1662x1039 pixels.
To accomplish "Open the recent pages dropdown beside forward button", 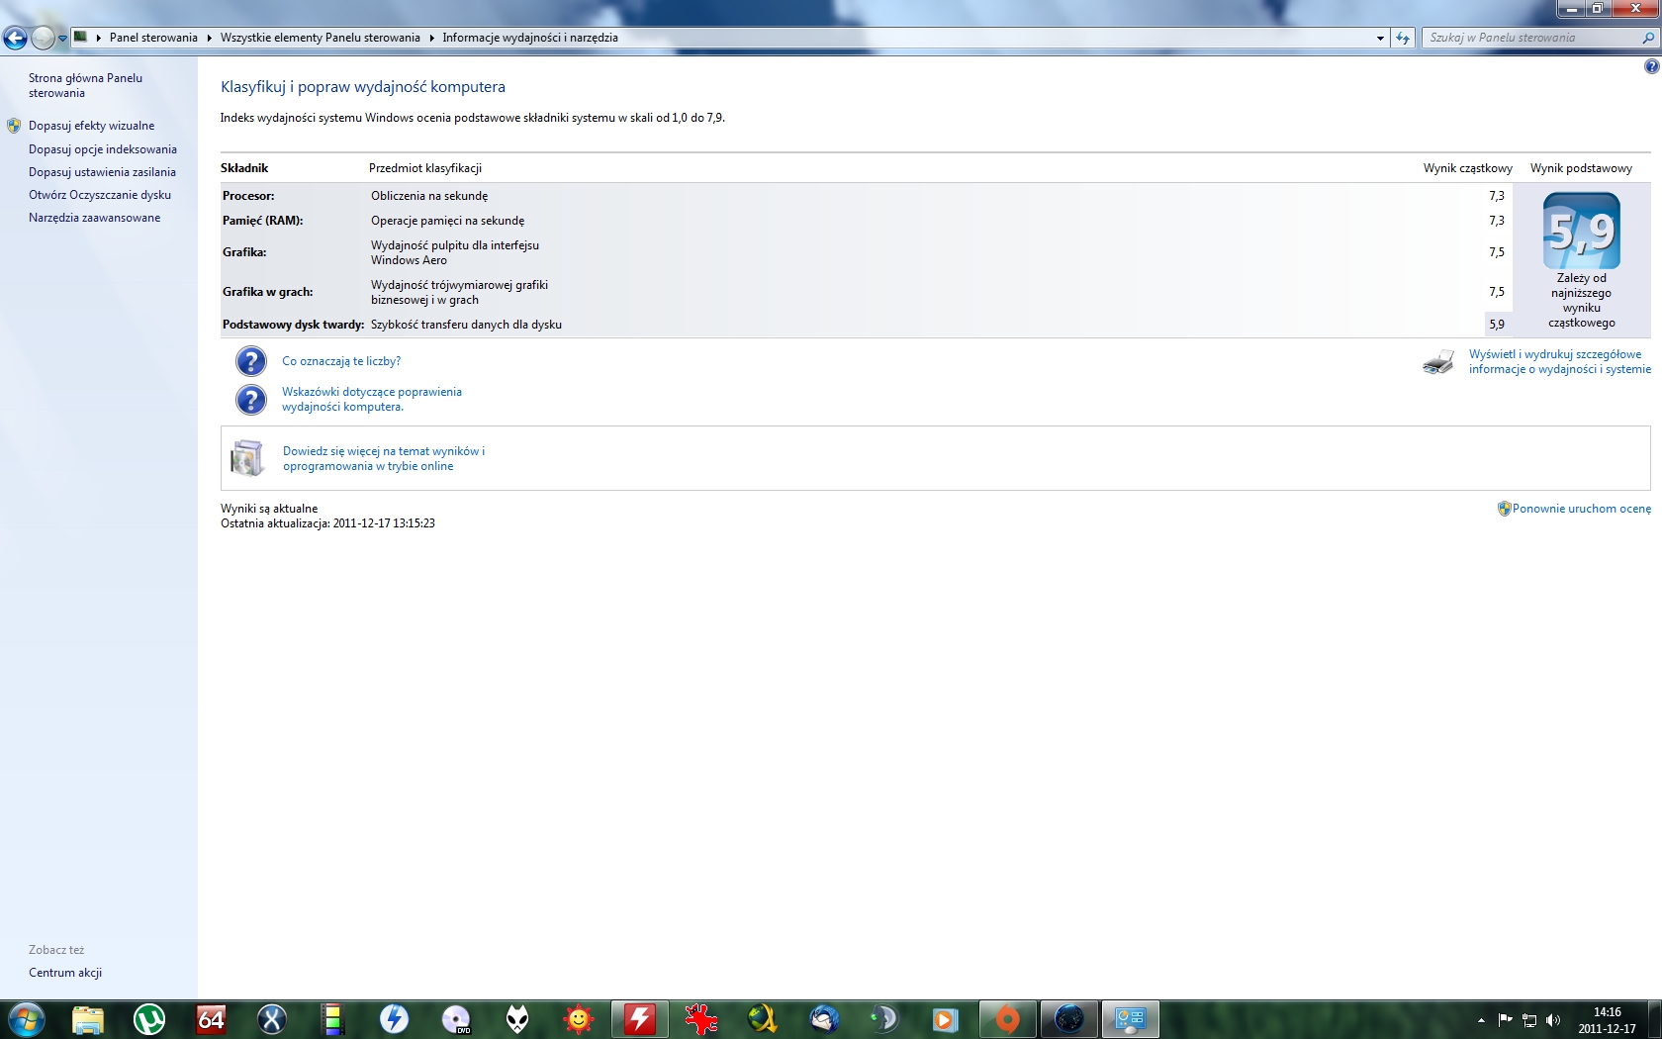I will (62, 39).
